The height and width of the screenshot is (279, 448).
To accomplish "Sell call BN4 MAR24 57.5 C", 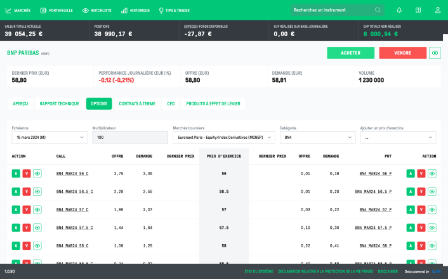I will pos(27,228).
